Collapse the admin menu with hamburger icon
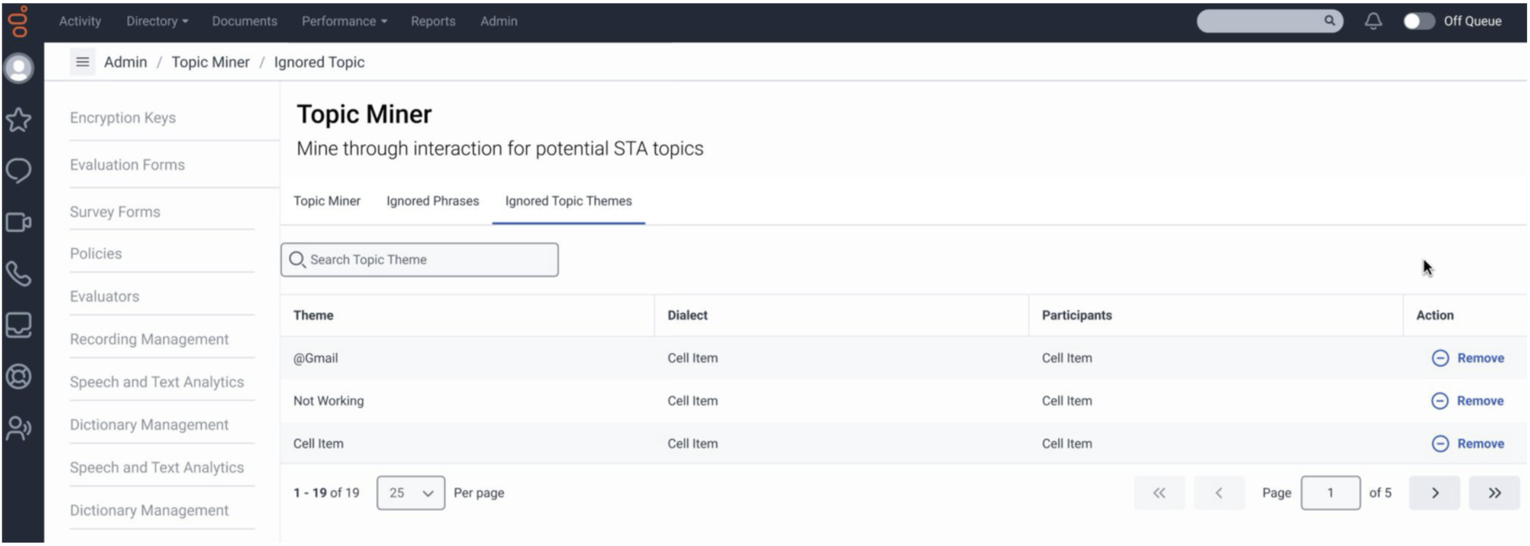This screenshot has height=546, width=1530. [x=83, y=62]
